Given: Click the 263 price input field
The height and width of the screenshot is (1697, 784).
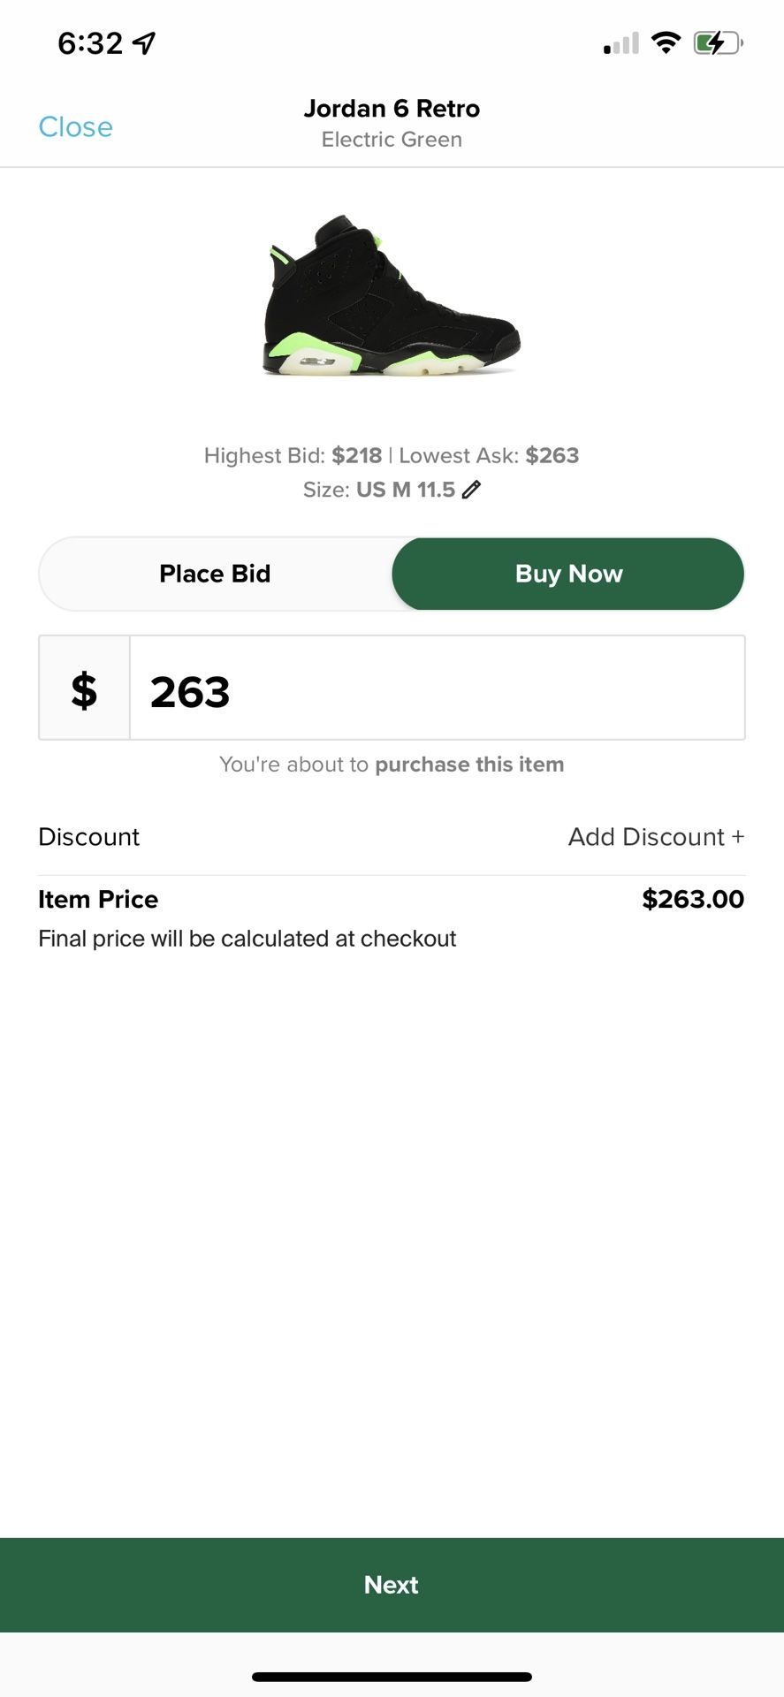Looking at the screenshot, I should coord(437,689).
